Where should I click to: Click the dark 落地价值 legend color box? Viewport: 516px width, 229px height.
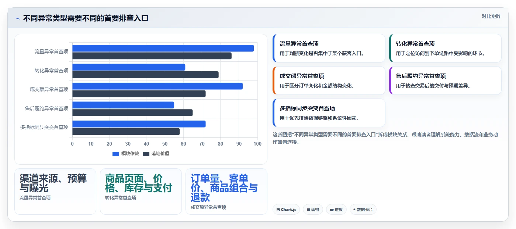click(x=146, y=154)
